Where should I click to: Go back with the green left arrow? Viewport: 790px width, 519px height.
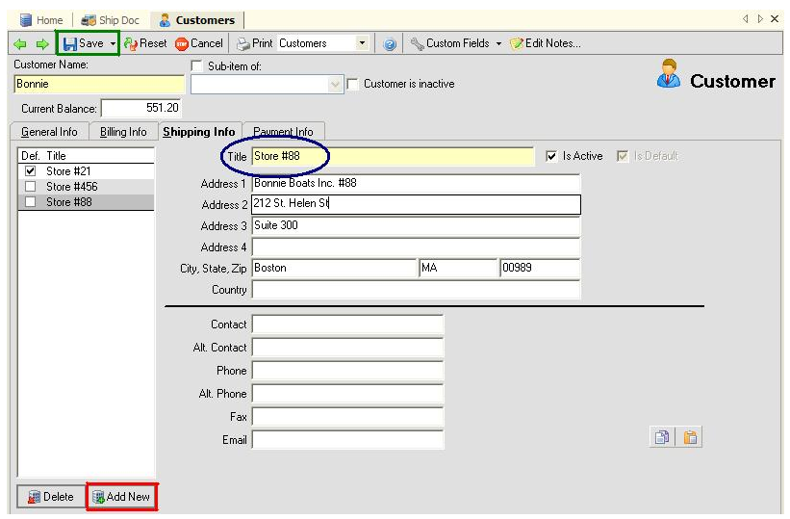click(x=20, y=44)
